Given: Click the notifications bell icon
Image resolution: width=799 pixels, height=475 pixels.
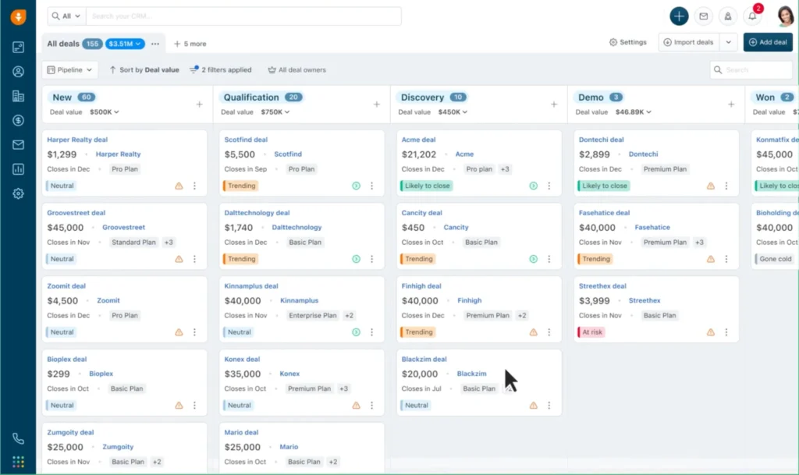Looking at the screenshot, I should click(x=752, y=16).
